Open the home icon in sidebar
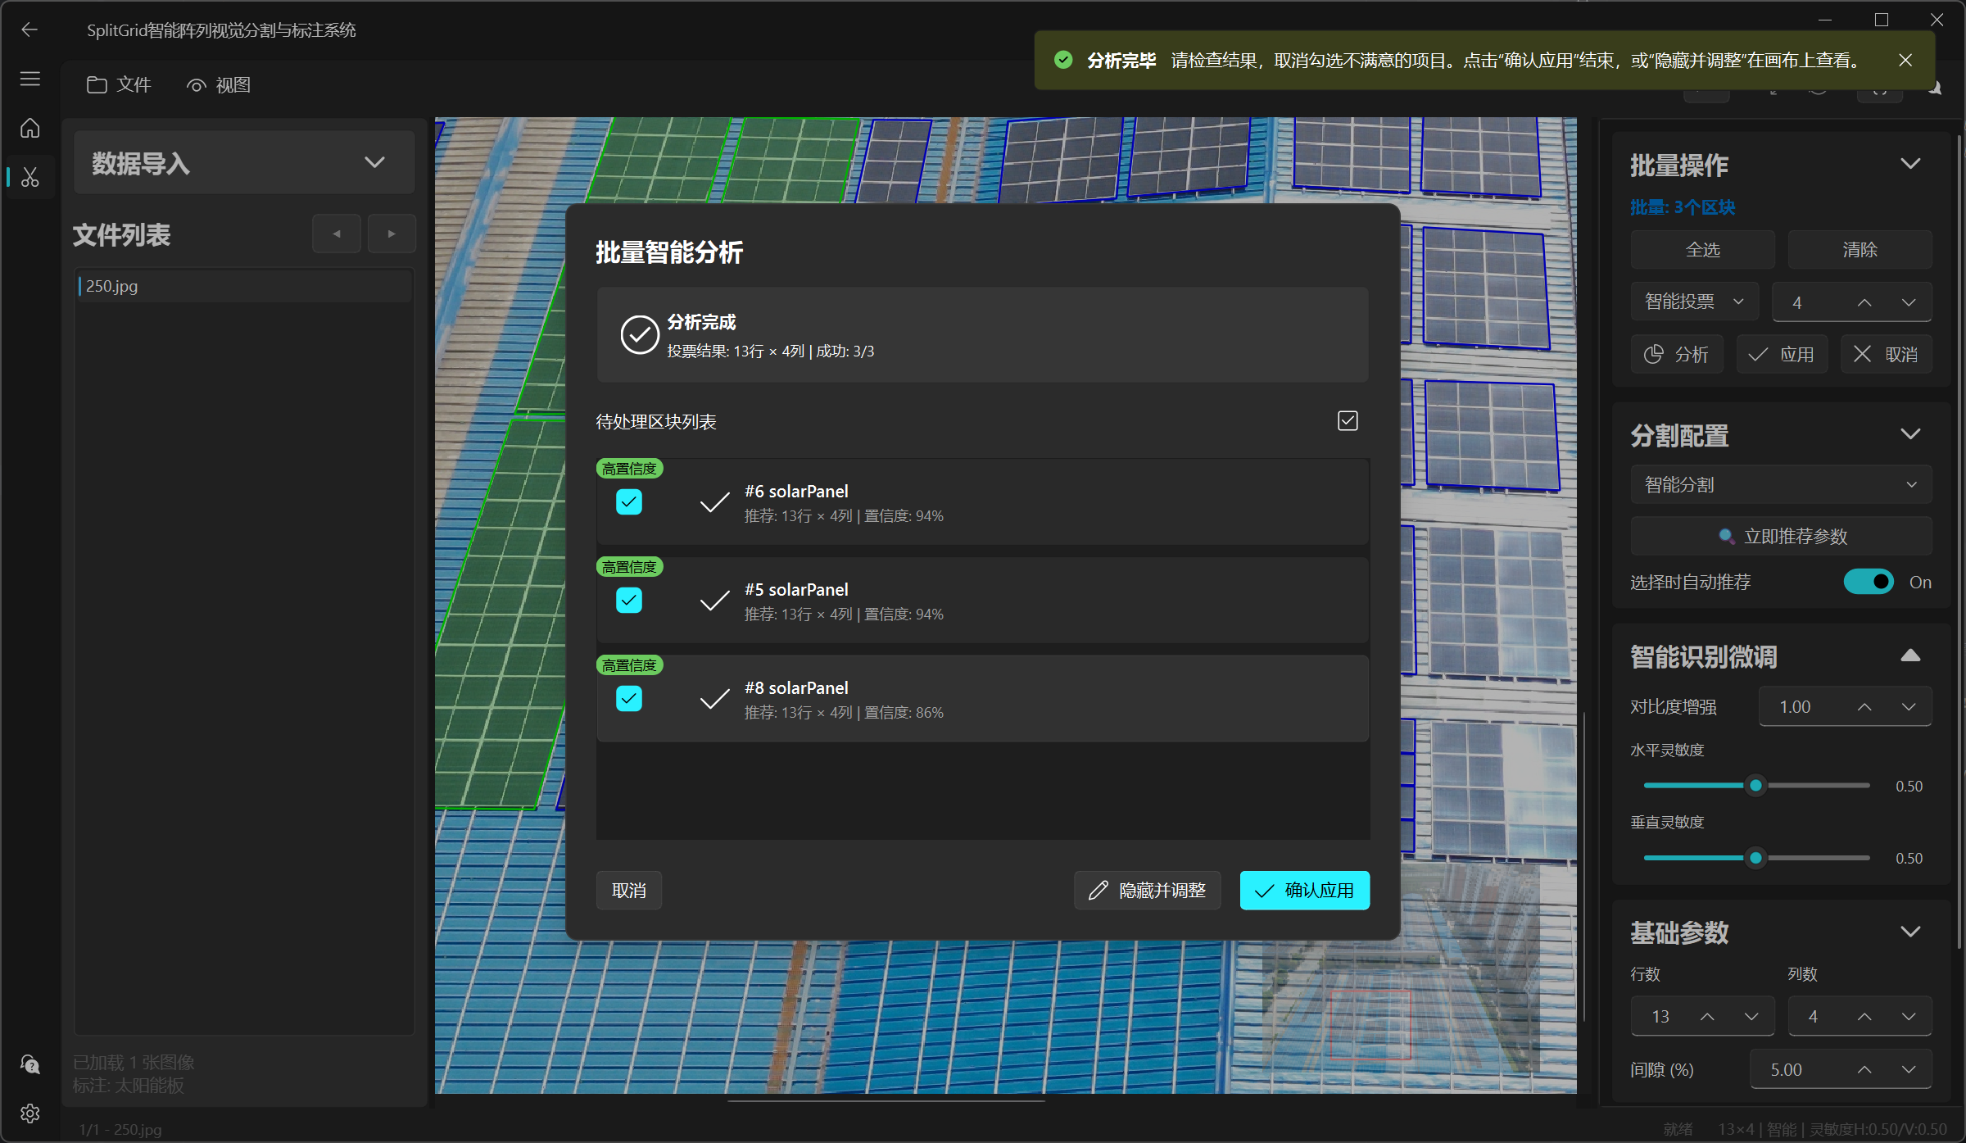The image size is (1966, 1143). (x=30, y=129)
